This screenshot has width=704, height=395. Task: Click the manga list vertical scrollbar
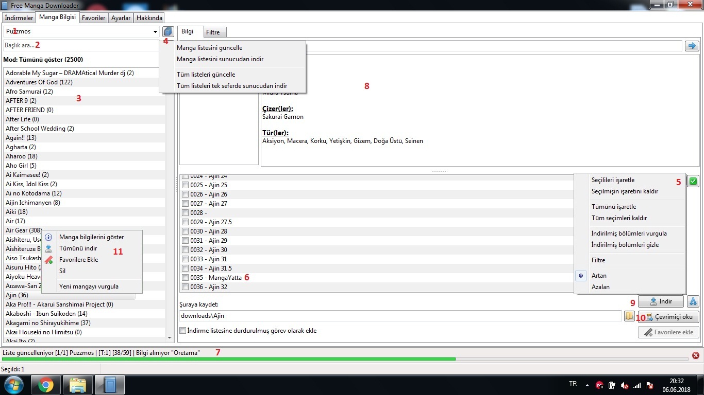[170, 205]
